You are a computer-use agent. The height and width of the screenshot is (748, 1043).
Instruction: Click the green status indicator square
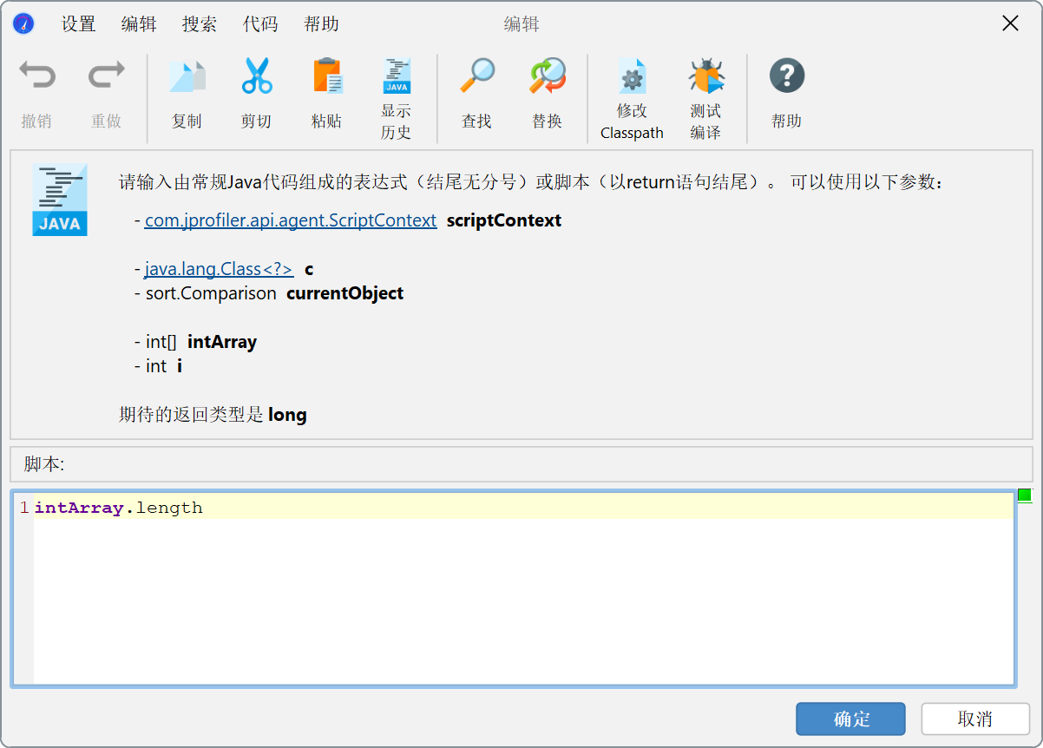point(1024,495)
